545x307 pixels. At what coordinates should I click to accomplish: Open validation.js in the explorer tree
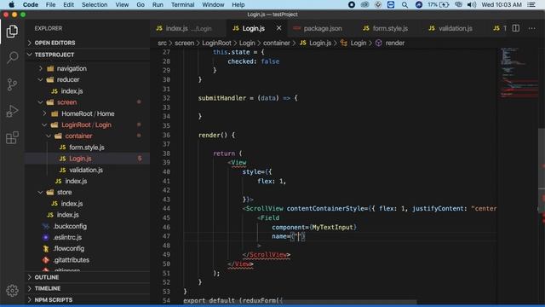coord(86,171)
